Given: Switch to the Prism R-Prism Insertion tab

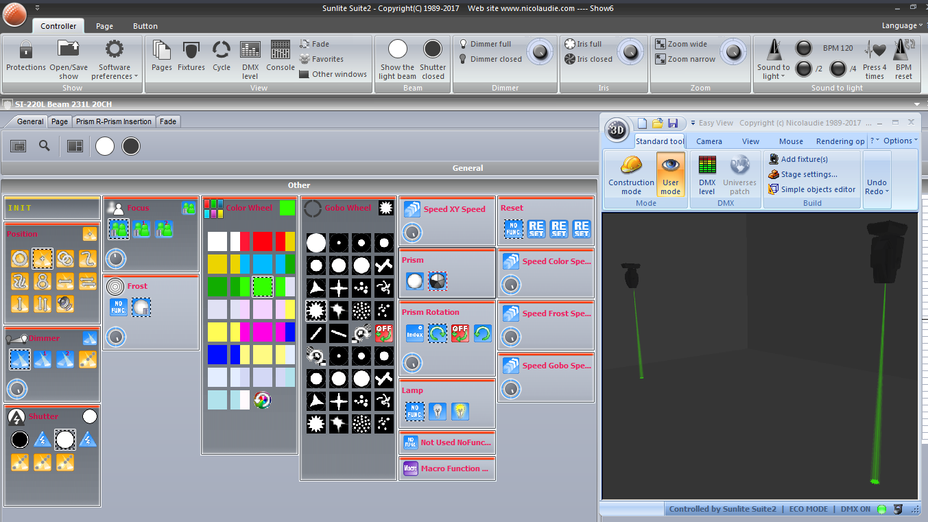Looking at the screenshot, I should coord(114,121).
